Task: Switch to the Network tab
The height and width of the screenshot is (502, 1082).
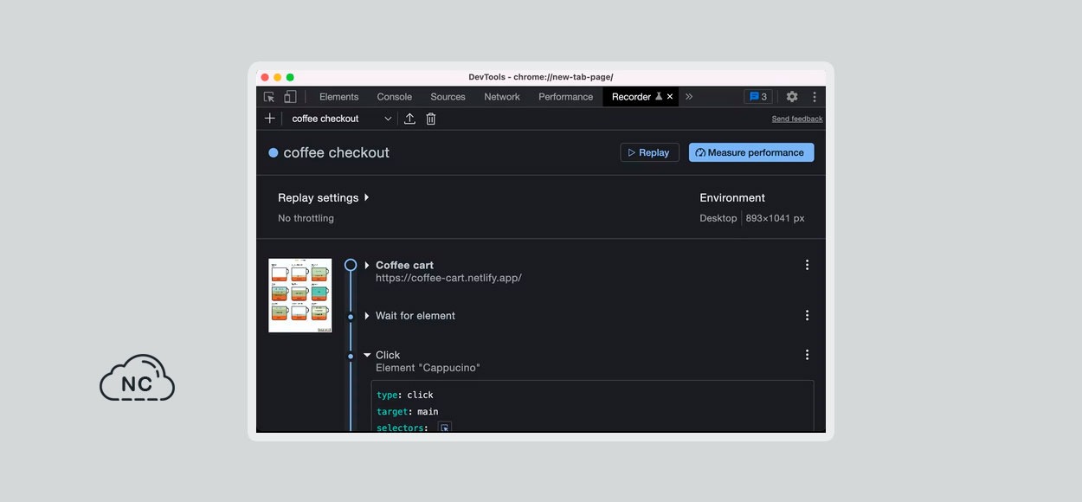Action: pyautogui.click(x=502, y=97)
